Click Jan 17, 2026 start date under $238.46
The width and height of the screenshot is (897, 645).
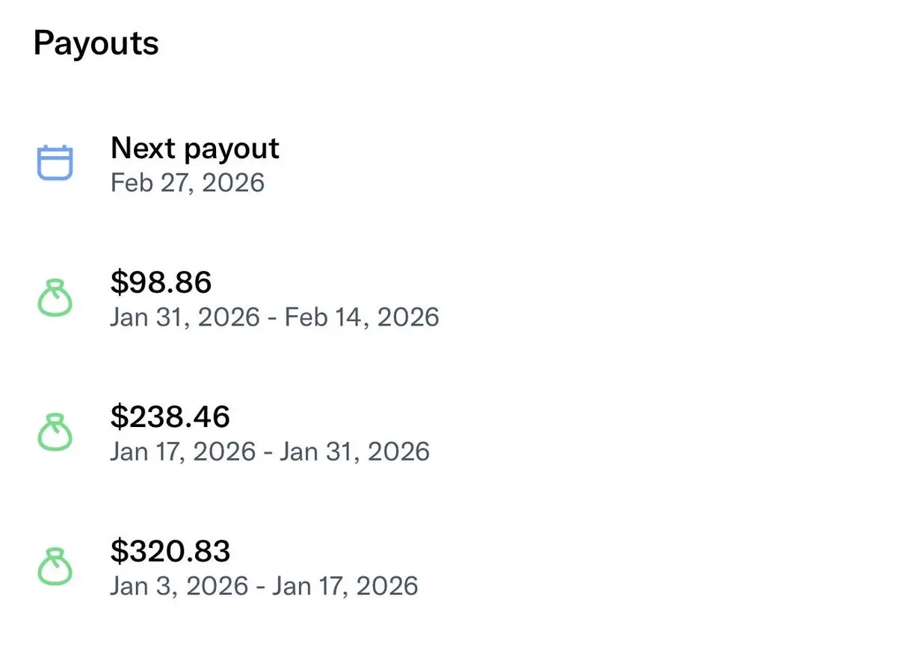click(x=182, y=452)
